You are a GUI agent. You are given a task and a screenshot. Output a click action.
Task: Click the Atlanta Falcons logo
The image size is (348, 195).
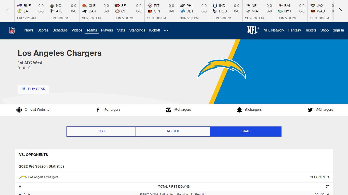click(x=52, y=11)
